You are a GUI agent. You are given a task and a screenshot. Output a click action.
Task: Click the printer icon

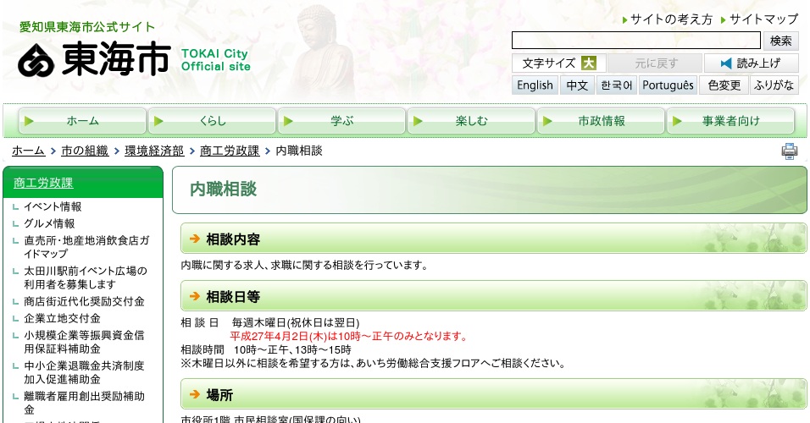[x=789, y=151]
